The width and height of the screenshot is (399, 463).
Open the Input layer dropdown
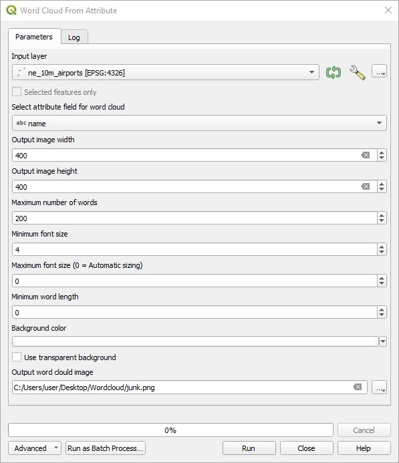165,72
